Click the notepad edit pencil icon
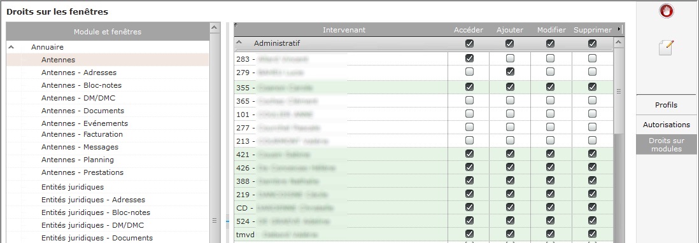The width and height of the screenshot is (699, 243). click(667, 48)
